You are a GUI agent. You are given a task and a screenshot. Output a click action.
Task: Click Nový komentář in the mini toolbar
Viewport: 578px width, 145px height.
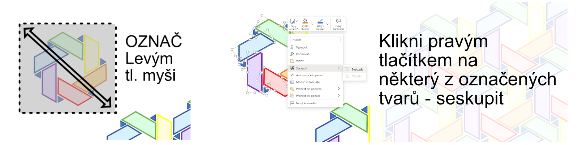click(x=338, y=24)
